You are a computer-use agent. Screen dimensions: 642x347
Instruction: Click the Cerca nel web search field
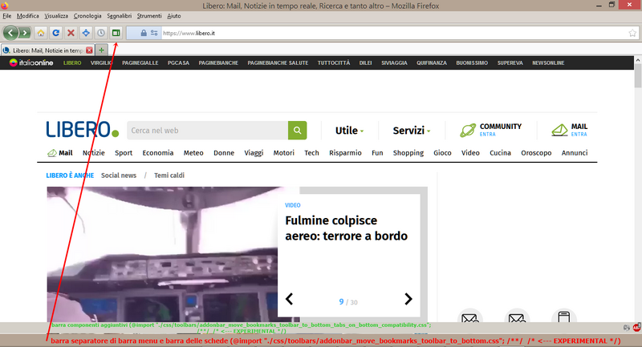[208, 131]
